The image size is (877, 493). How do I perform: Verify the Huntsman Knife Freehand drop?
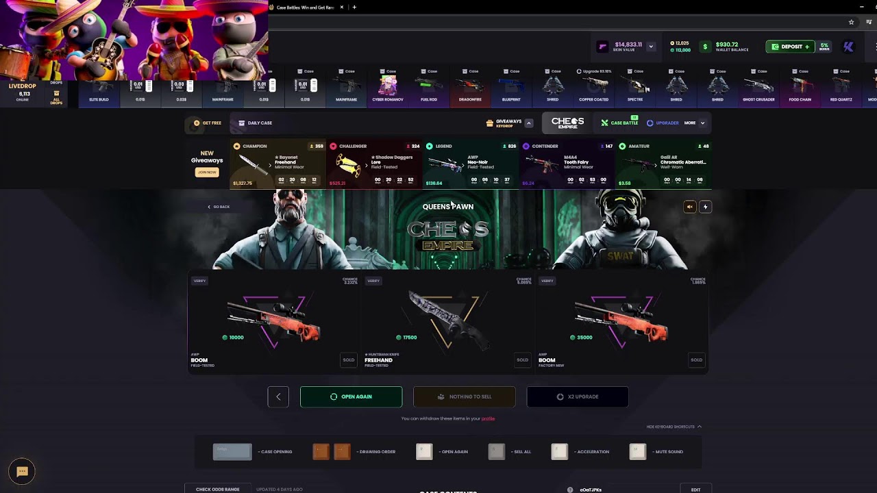373,281
